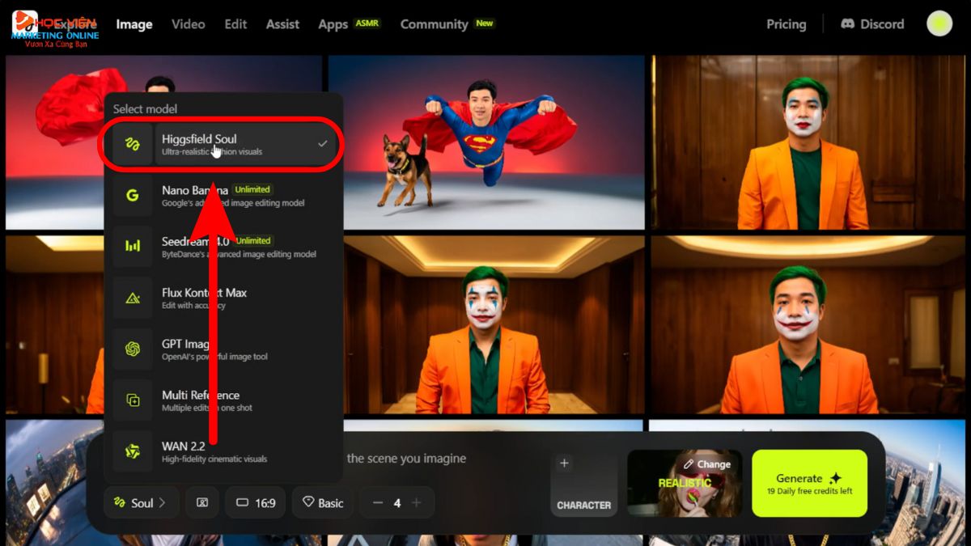Click the Apps menu with ASMR badge

click(x=333, y=24)
